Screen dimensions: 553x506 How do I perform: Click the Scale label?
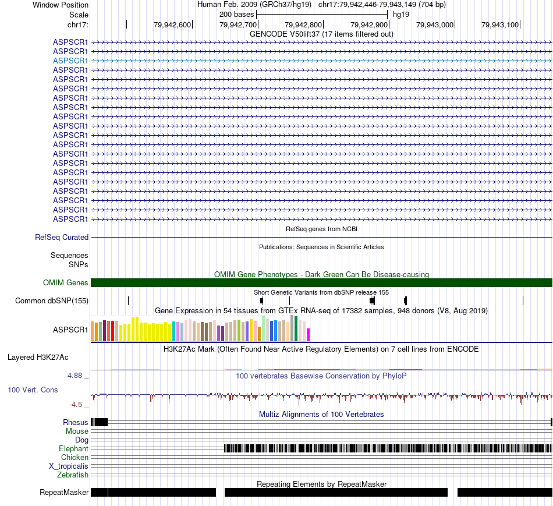click(79, 15)
